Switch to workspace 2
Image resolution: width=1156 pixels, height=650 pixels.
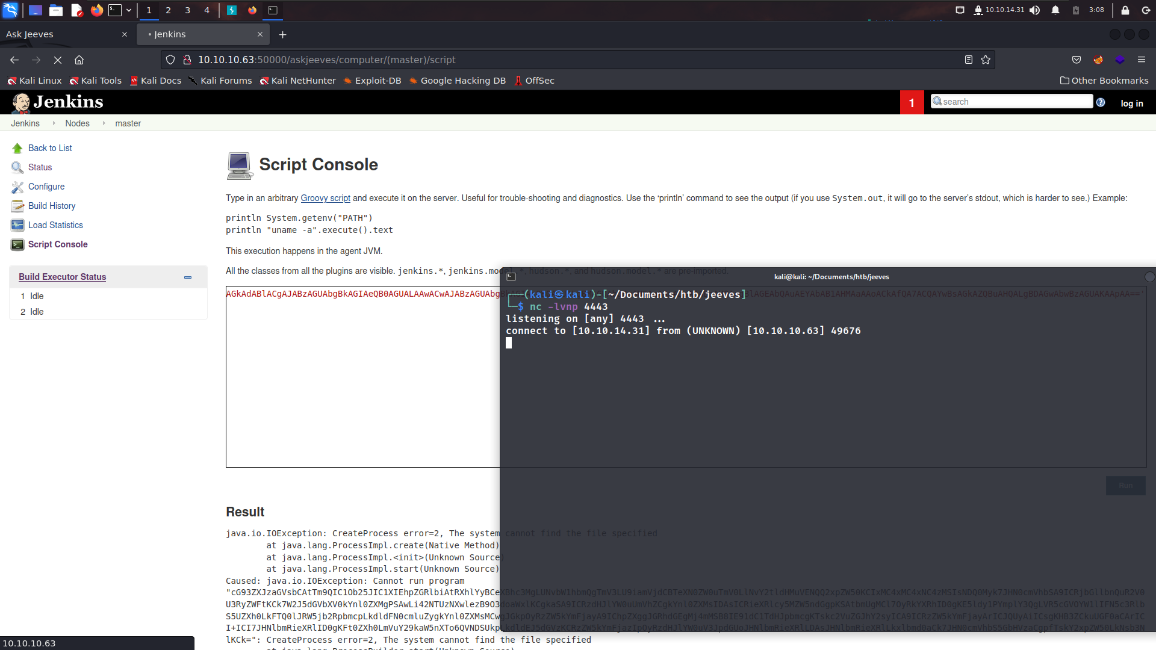[168, 10]
